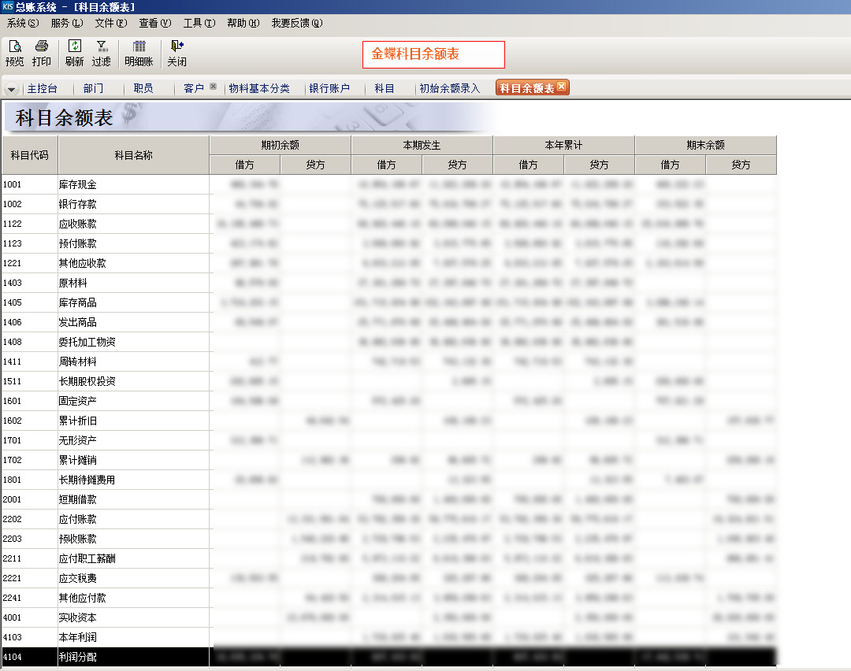Switch to the 主控台 tab
The height and width of the screenshot is (671, 851).
pos(42,89)
